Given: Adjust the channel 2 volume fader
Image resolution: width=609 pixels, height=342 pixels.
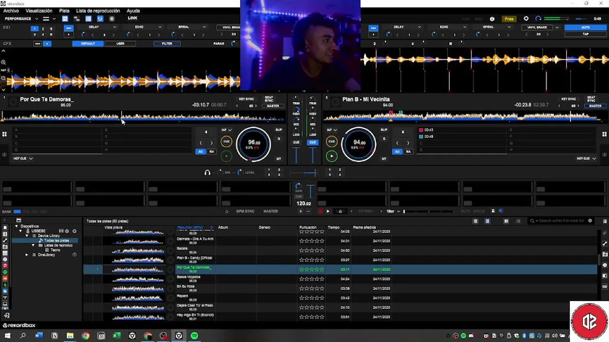Looking at the screenshot, I should click(313, 155).
